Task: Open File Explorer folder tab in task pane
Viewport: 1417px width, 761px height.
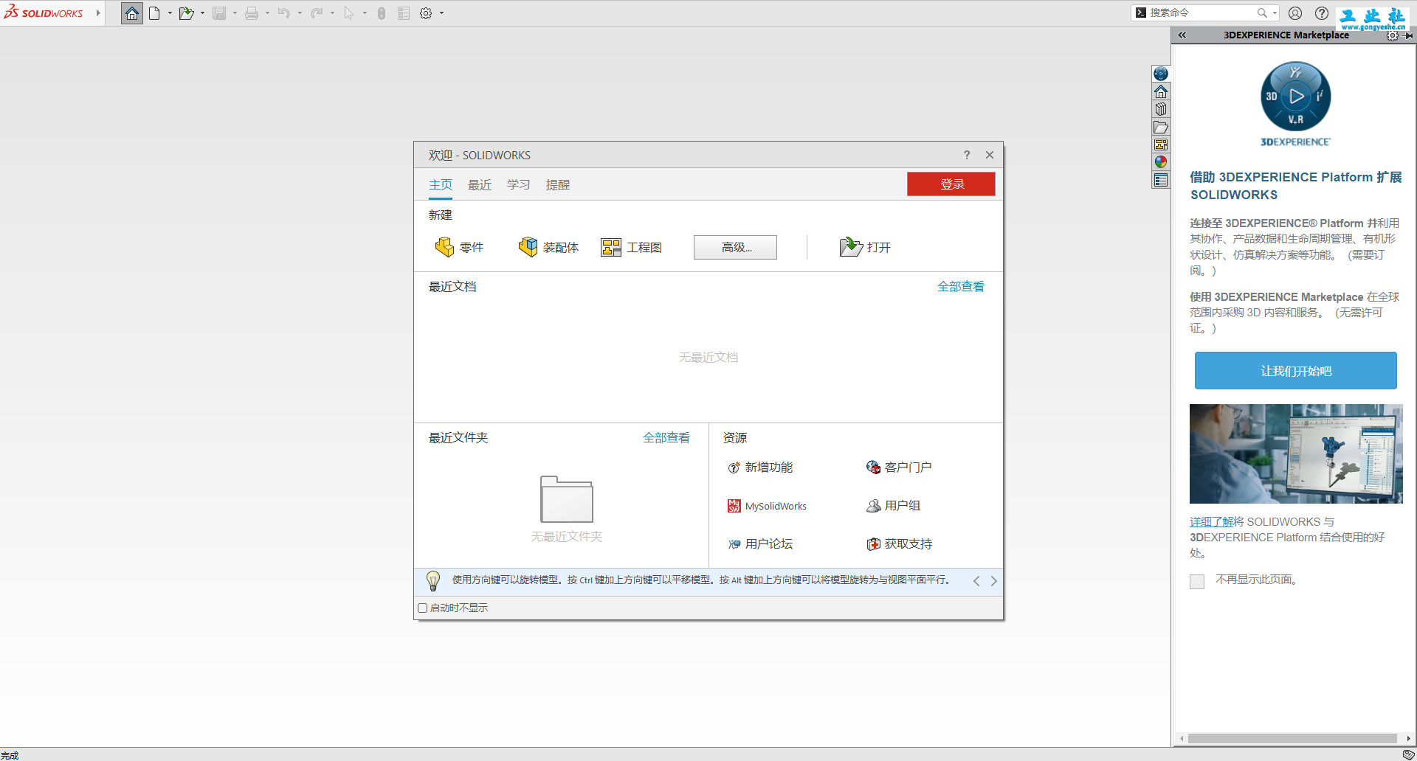Action: coord(1161,127)
